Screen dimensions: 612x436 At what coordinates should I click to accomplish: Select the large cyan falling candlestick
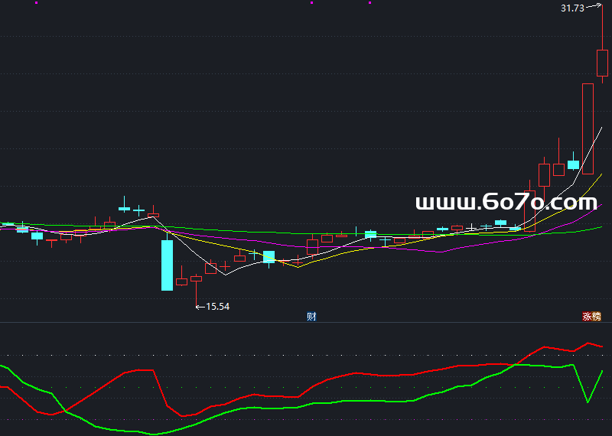click(167, 265)
